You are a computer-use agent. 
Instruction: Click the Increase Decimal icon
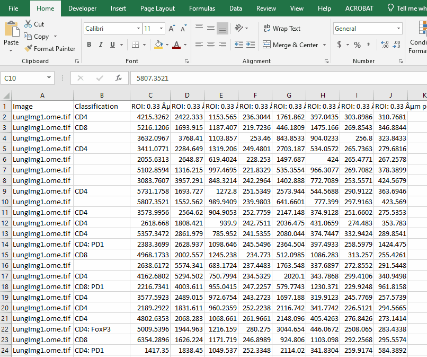click(385, 45)
